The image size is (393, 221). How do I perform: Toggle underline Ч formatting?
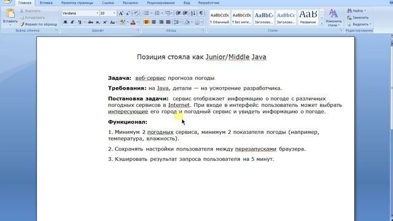click(80, 22)
